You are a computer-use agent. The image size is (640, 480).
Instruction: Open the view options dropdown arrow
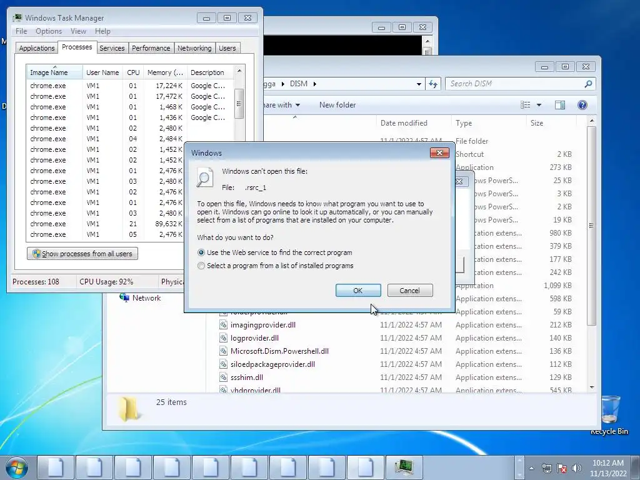coord(539,105)
